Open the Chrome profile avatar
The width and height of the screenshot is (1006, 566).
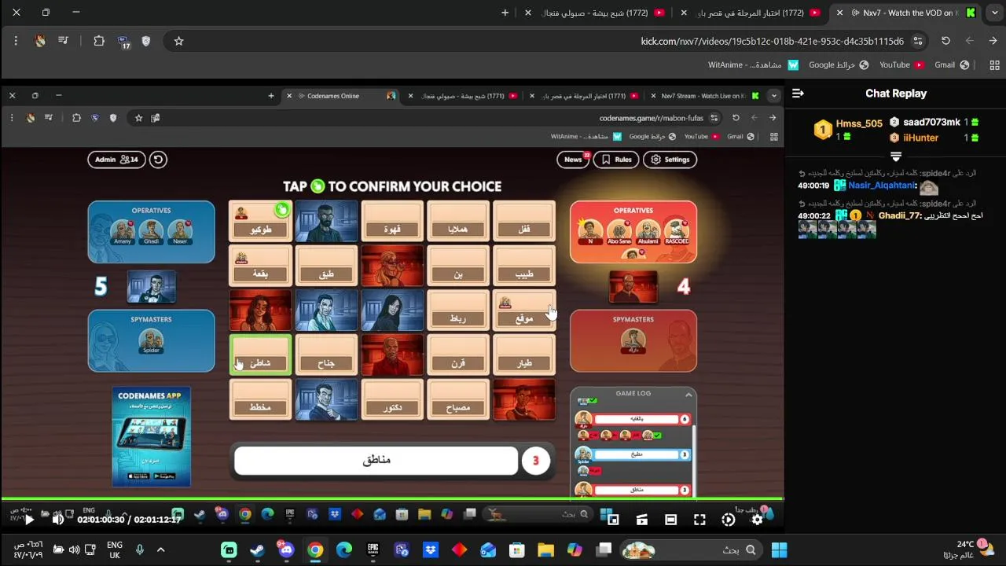pos(40,41)
